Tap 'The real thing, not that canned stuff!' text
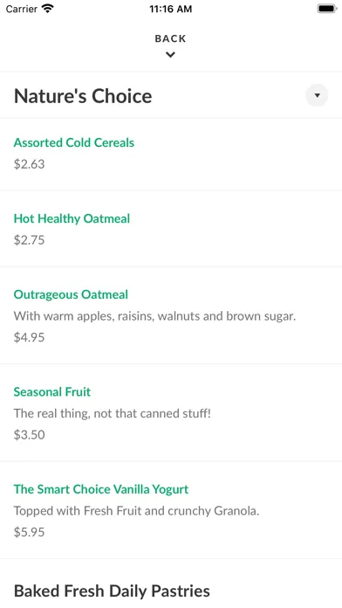 pos(113,413)
